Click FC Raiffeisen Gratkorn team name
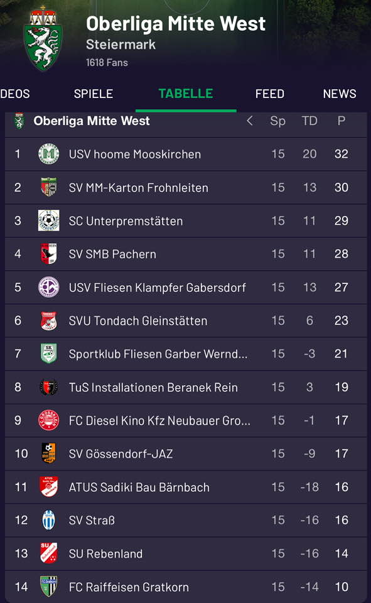Screen dimensions: 371x603 [x=129, y=587]
